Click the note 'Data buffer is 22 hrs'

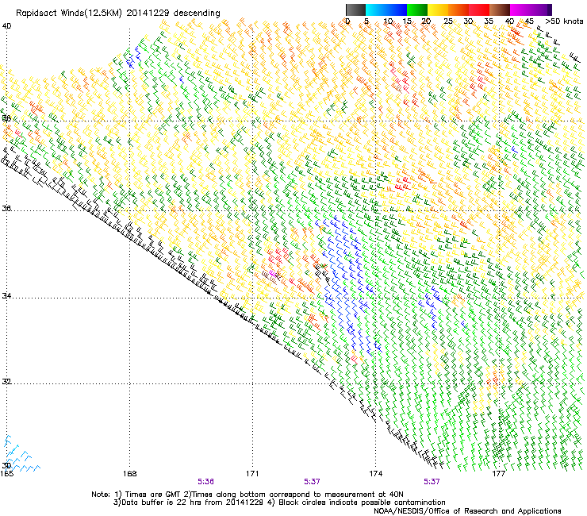(159, 503)
